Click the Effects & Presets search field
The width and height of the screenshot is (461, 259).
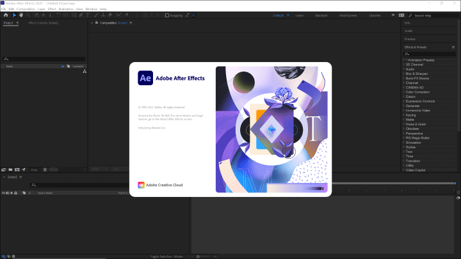coord(429,54)
